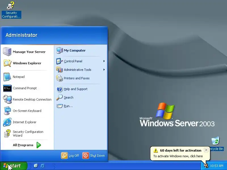Open All Programs label
Viewport: 227px width, 170px height.
(23, 145)
